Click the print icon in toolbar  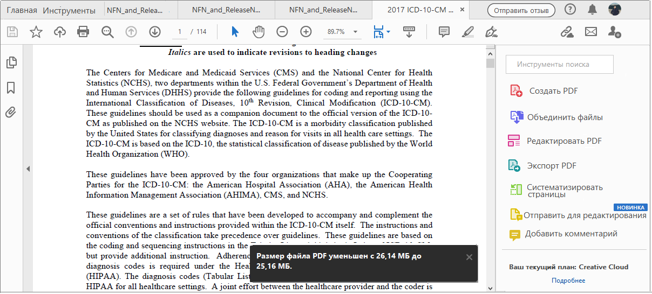pos(83,32)
